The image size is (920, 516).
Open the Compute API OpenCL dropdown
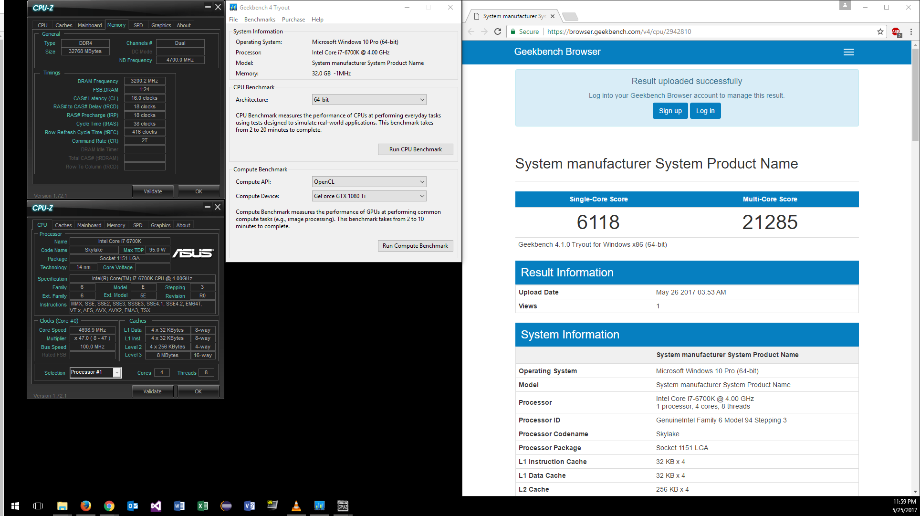[369, 182]
